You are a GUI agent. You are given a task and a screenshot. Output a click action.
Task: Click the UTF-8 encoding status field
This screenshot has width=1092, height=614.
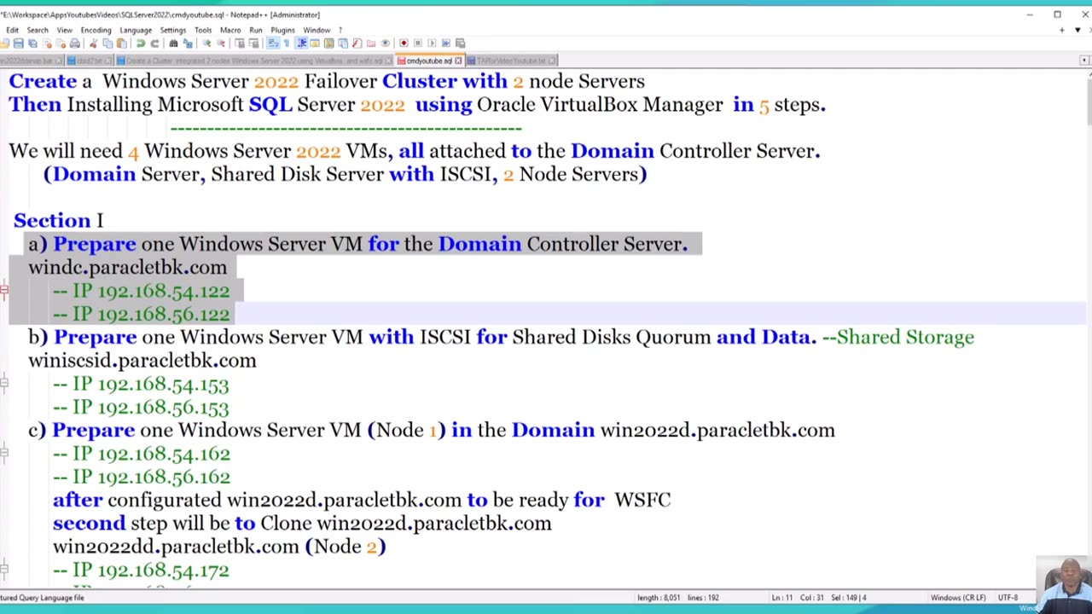pos(1007,598)
